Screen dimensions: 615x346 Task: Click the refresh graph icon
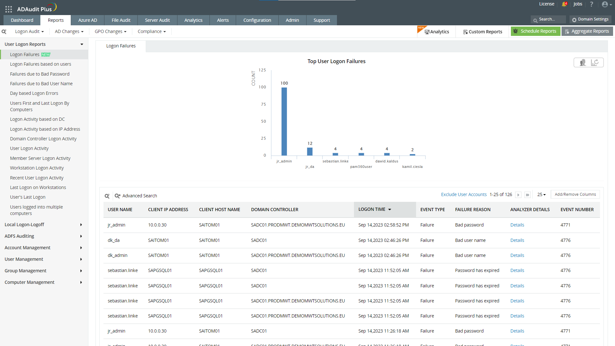(595, 62)
